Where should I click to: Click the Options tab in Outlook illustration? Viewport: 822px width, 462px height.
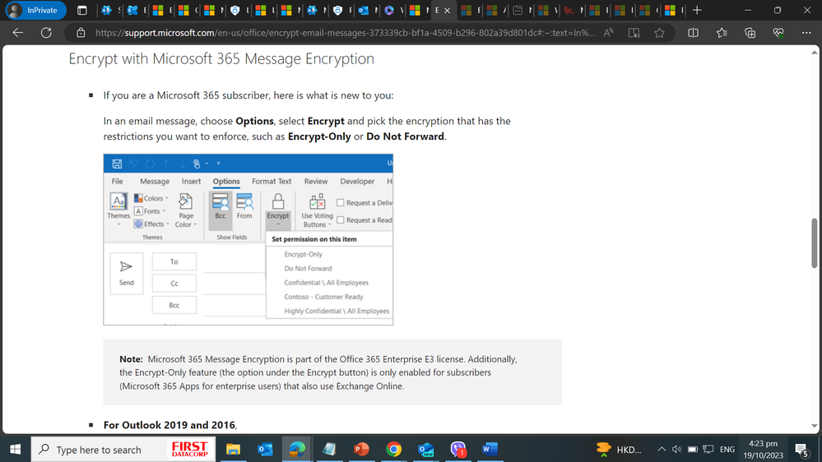click(x=226, y=181)
